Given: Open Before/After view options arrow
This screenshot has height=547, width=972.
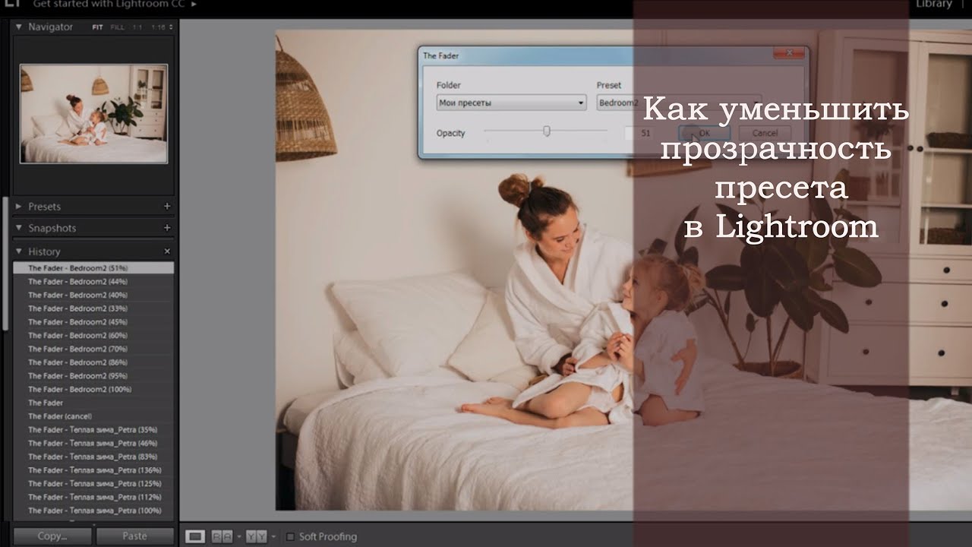Looking at the screenshot, I should click(273, 537).
